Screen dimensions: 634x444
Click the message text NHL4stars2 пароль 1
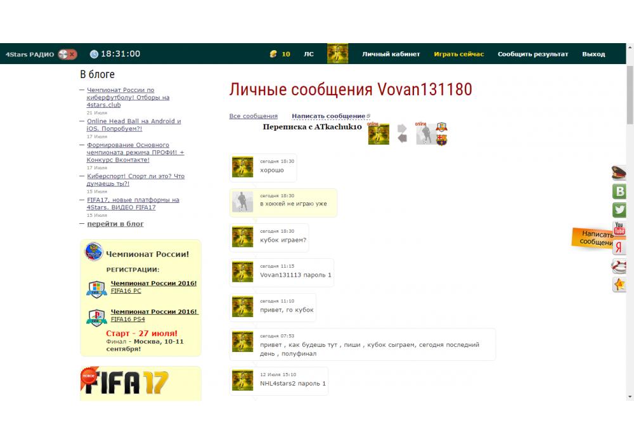[x=293, y=383]
